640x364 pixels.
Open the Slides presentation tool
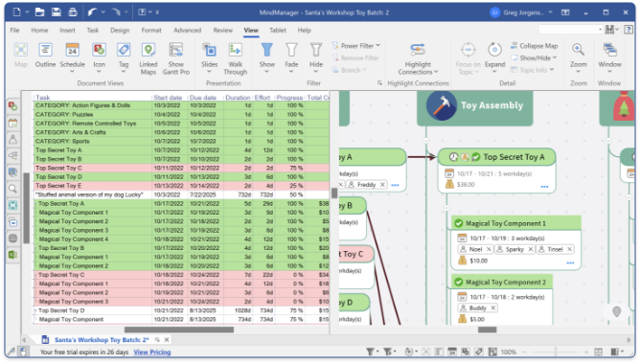[x=210, y=57]
